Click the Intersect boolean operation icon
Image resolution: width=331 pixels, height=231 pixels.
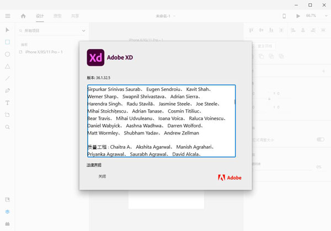(271, 56)
